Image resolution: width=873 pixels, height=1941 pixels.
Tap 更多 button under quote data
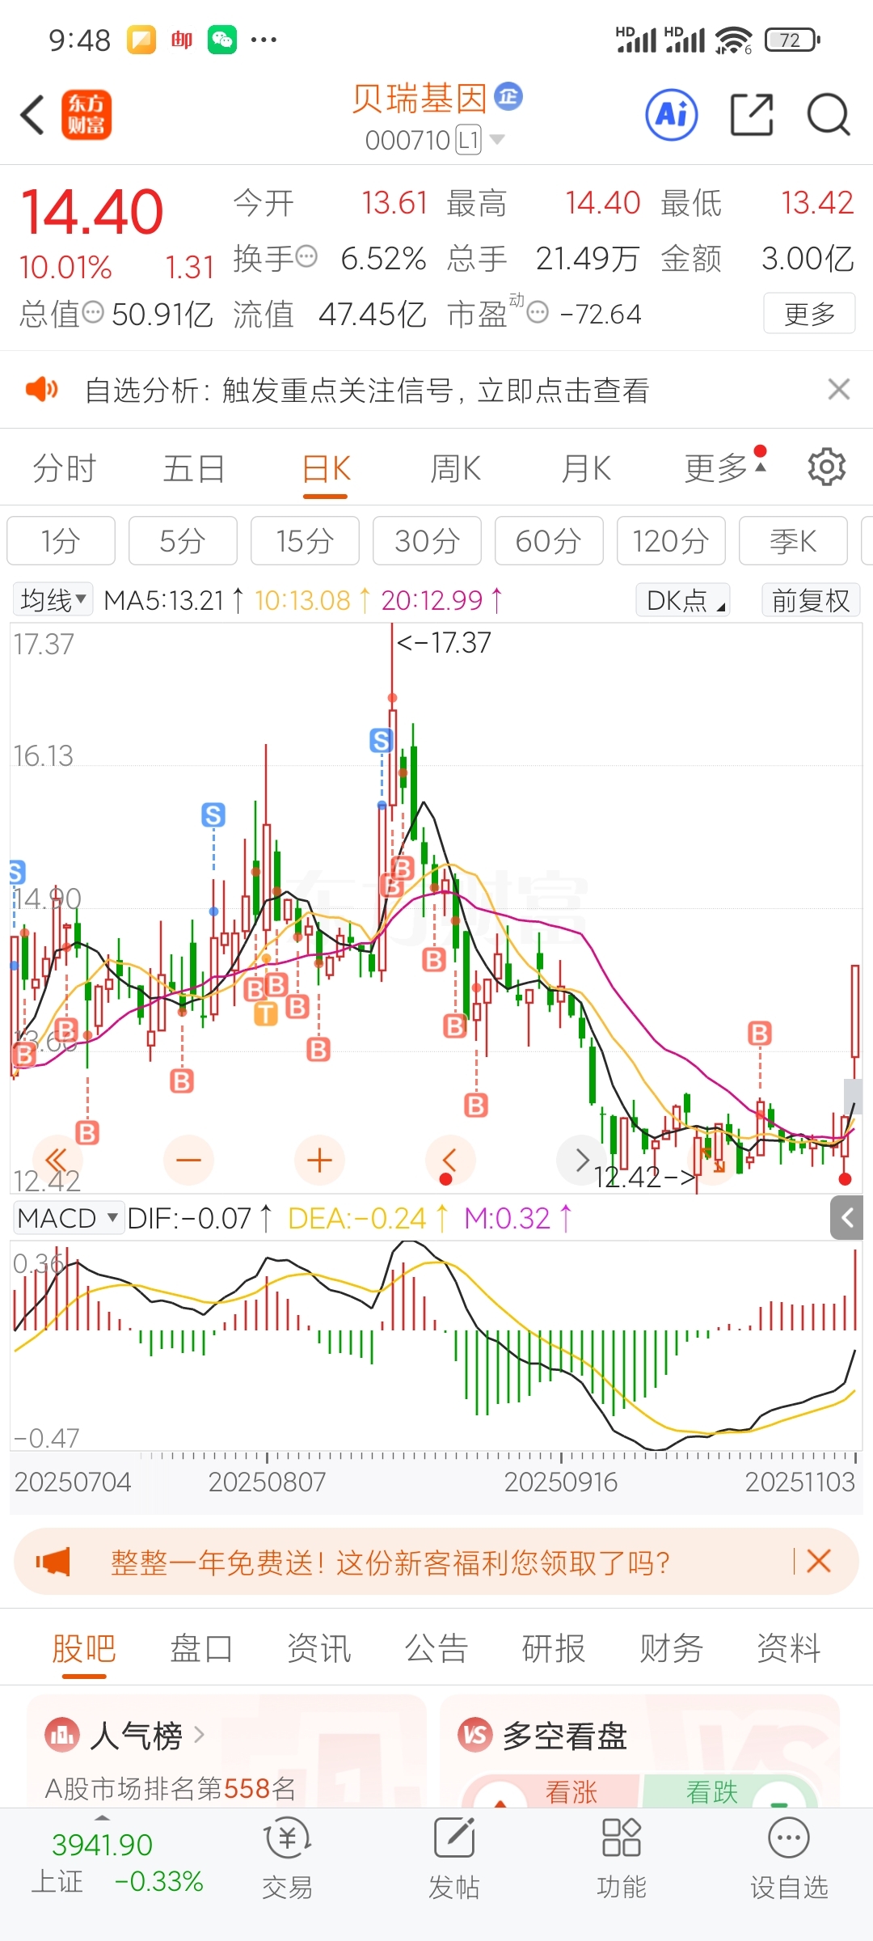[809, 313]
